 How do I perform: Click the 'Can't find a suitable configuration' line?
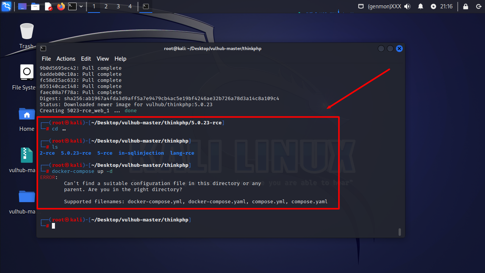point(163,183)
